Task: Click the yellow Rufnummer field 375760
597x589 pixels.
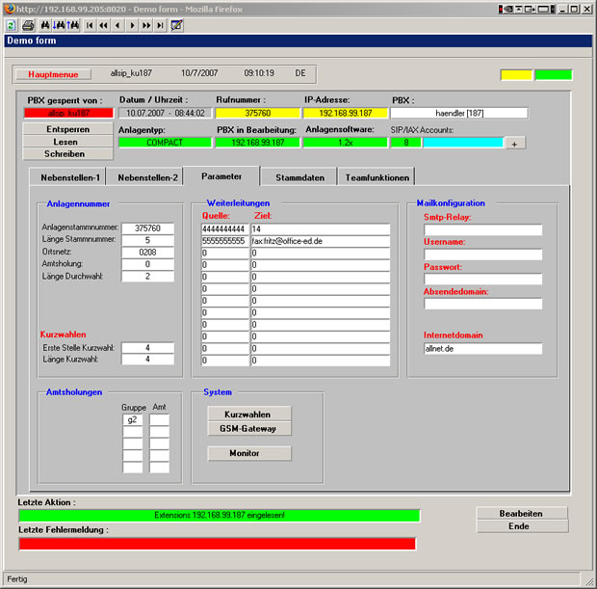Action: pyautogui.click(x=258, y=113)
